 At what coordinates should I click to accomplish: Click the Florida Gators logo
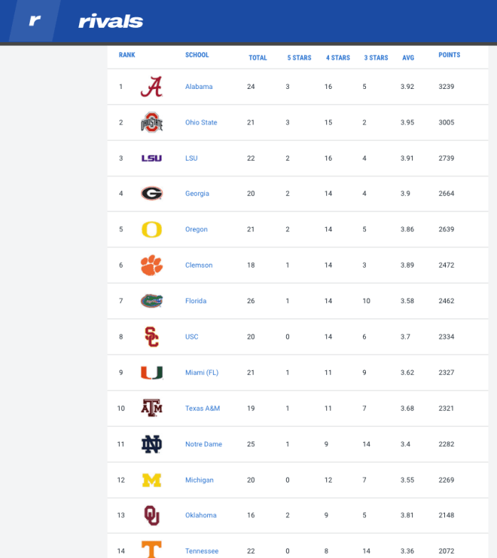pos(152,301)
